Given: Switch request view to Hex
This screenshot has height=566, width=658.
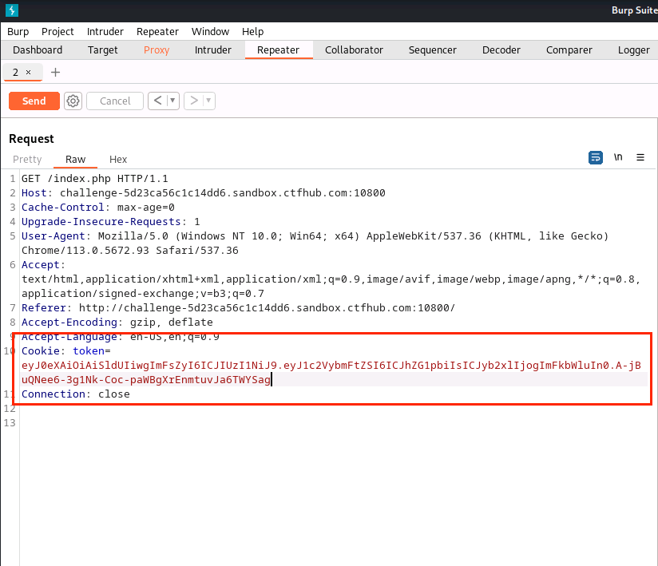Looking at the screenshot, I should tap(118, 160).
